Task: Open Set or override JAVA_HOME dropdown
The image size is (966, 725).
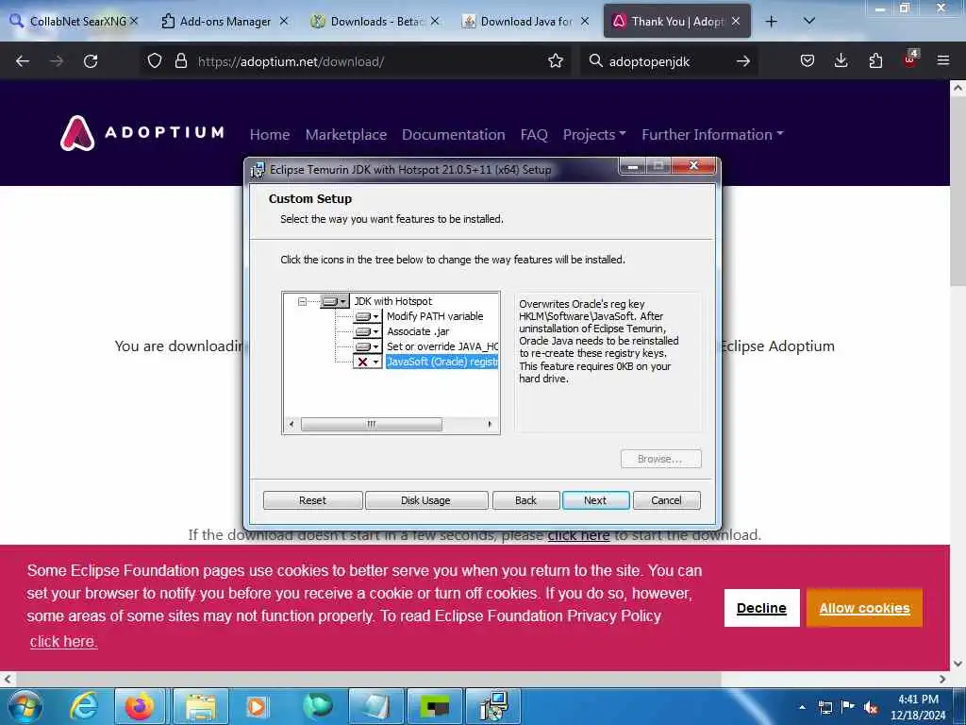Action: tap(367, 346)
